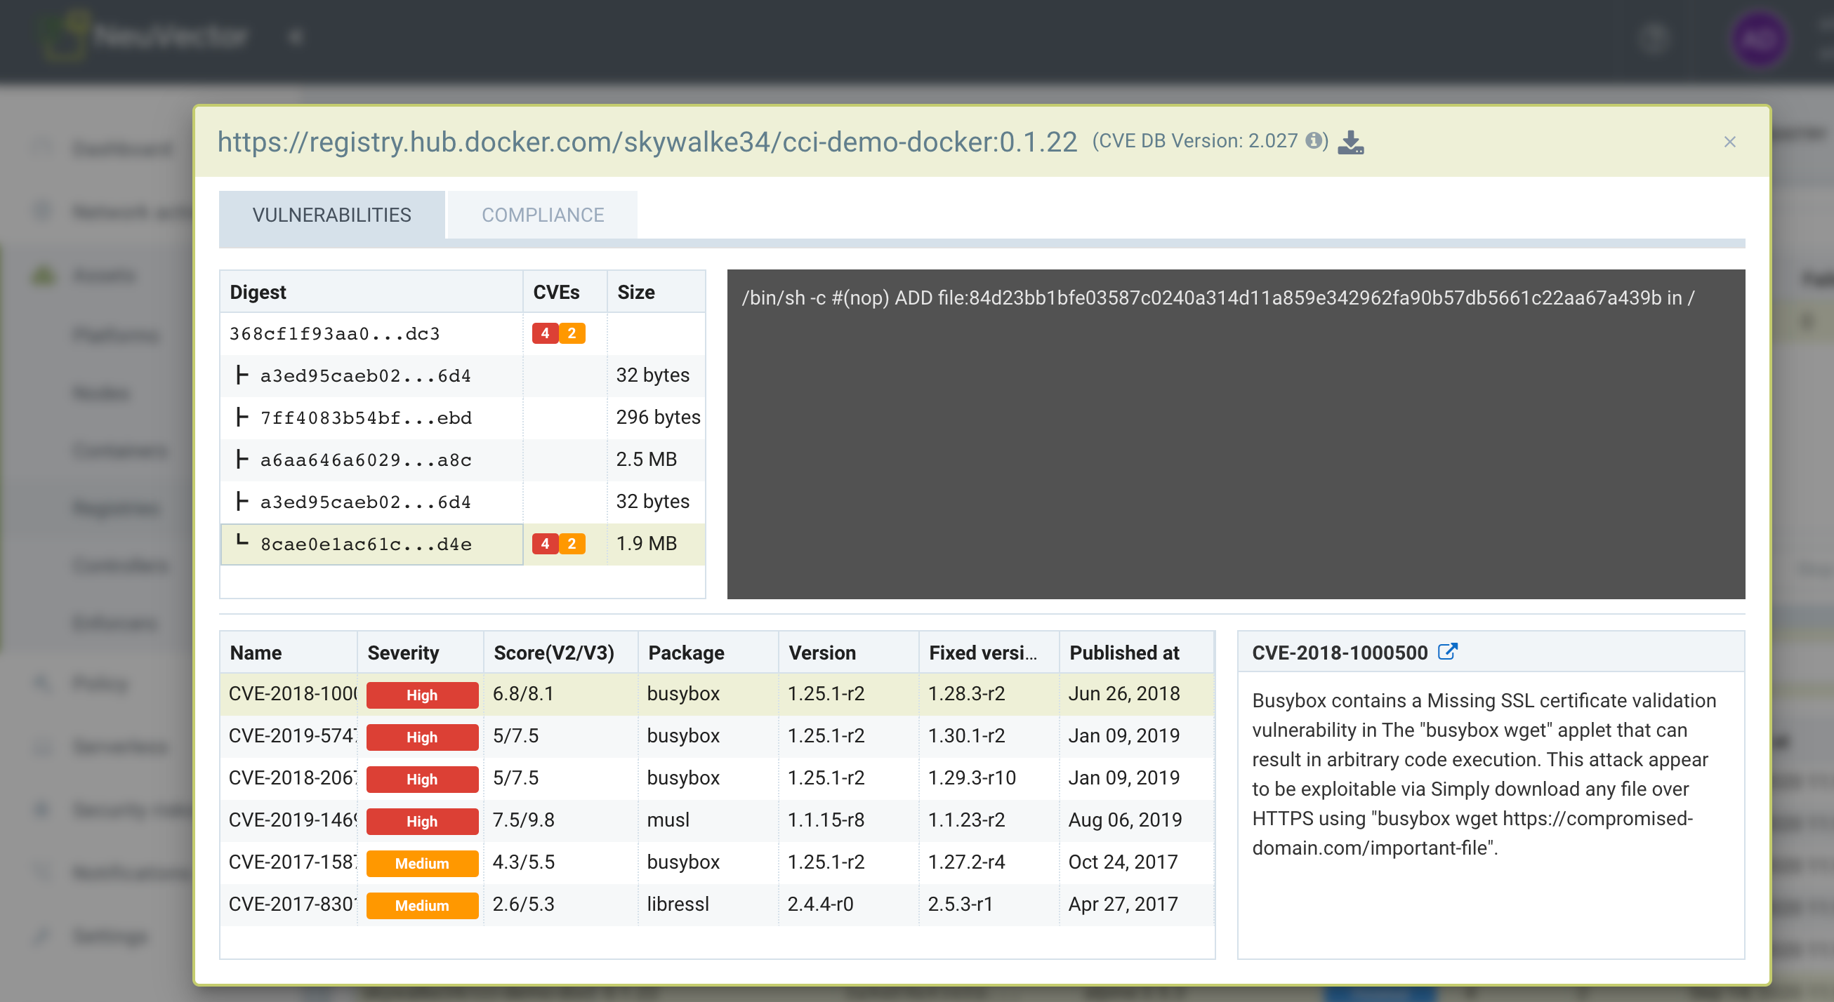Sort vulnerabilities by Severity column header

(x=403, y=653)
